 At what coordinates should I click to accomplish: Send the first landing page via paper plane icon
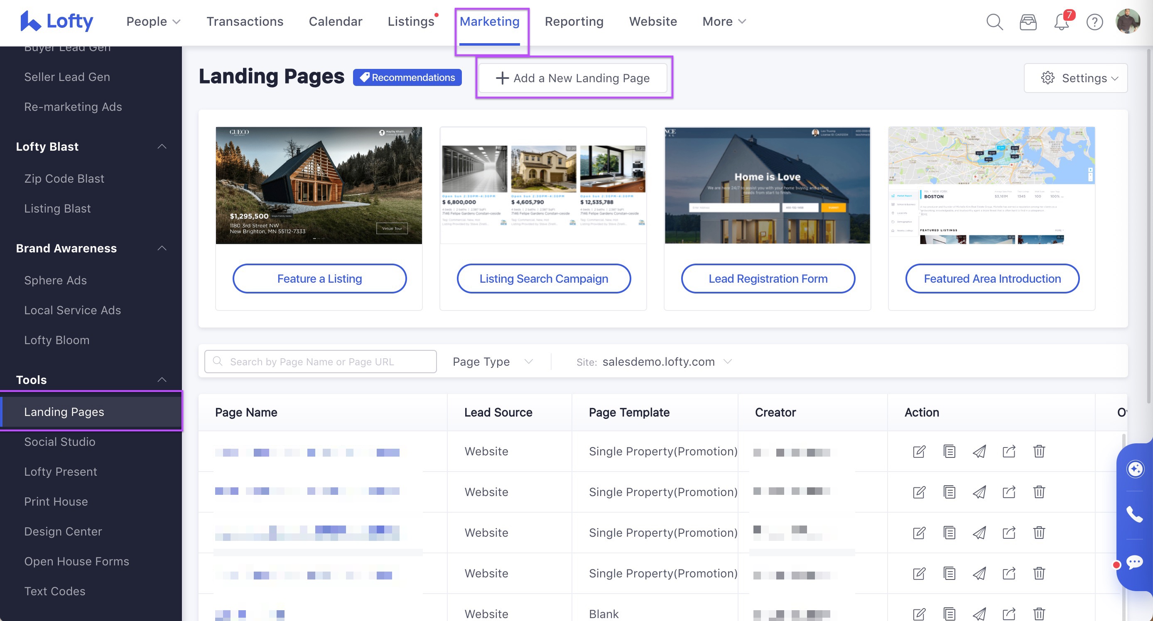979,452
